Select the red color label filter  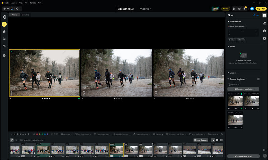coord(37,134)
